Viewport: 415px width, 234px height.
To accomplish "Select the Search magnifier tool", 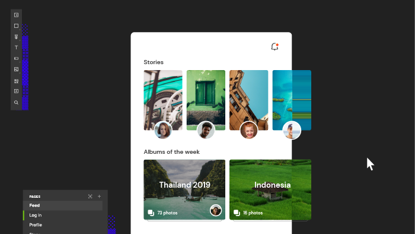I will 16,102.
